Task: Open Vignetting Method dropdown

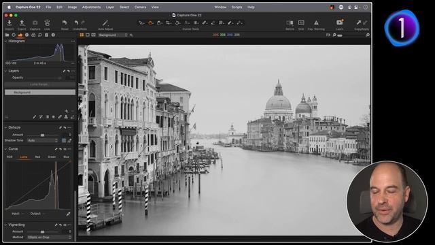Action: tap(49, 238)
